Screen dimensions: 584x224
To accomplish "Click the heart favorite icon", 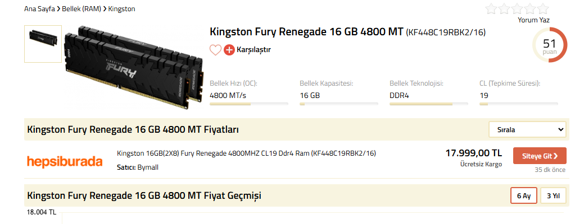I will click(215, 50).
